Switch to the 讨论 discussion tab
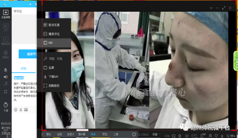The image size is (238, 138). click(x=23, y=68)
